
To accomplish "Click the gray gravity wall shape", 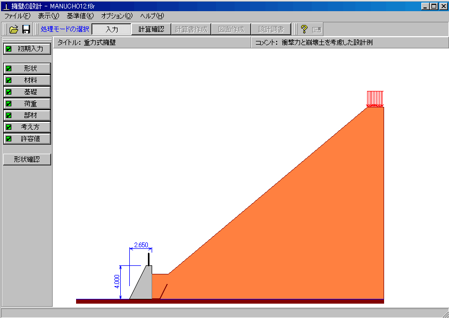I will tap(145, 286).
